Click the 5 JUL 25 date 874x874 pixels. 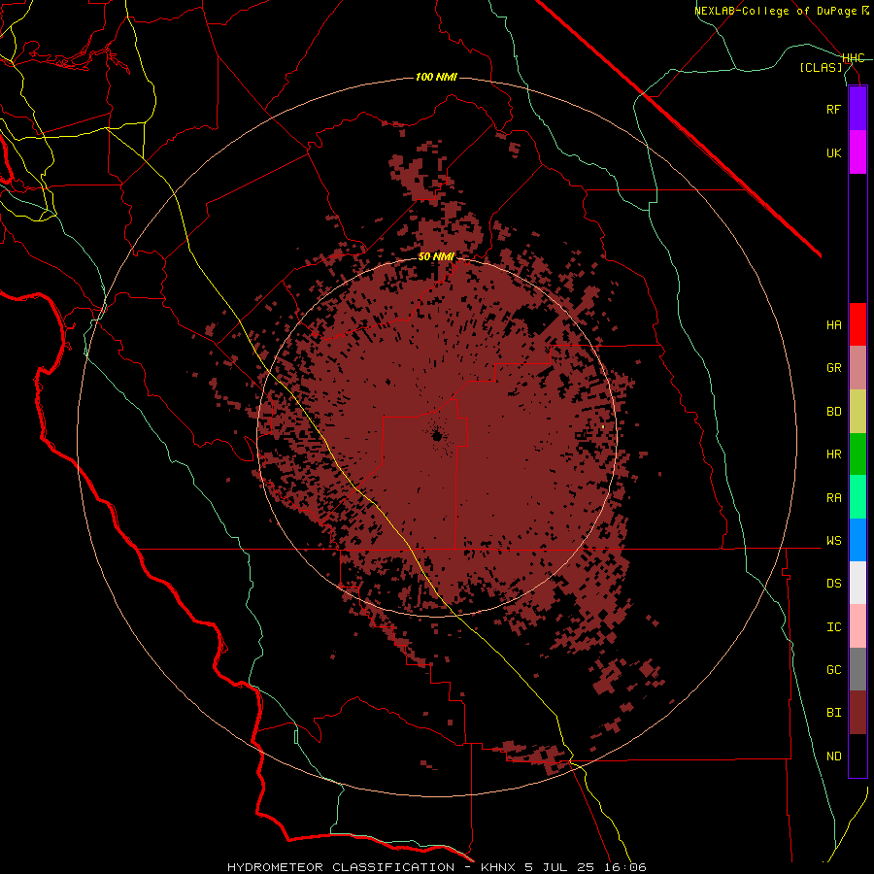click(x=559, y=867)
